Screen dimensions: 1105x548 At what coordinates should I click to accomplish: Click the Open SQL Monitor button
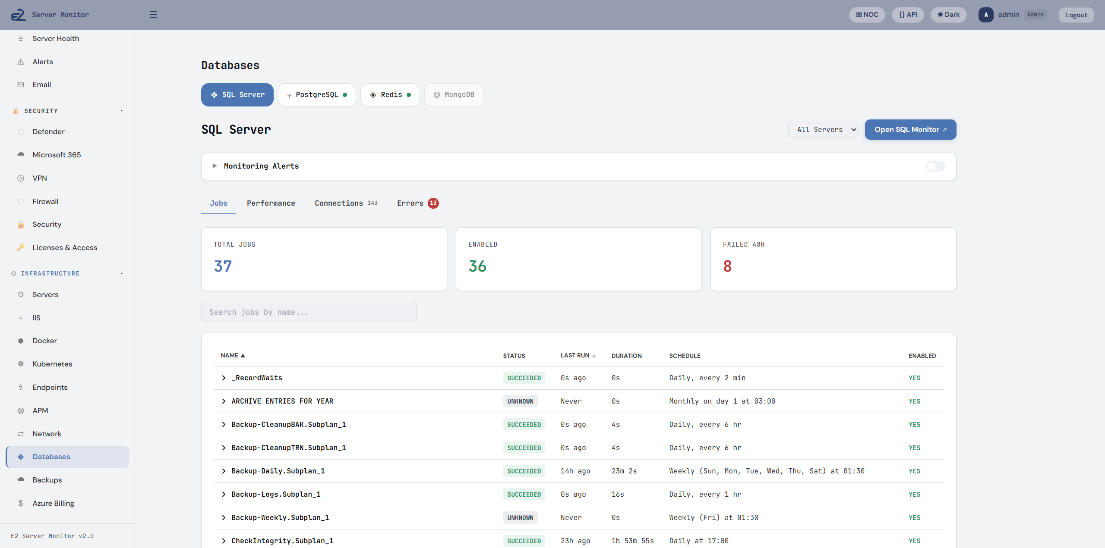coord(910,129)
